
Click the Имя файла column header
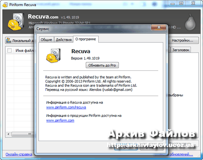(24, 50)
